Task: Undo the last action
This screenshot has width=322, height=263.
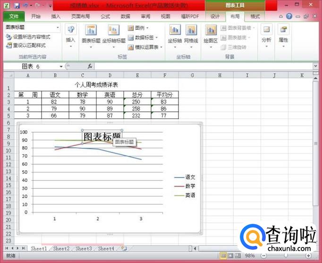Action: tap(25, 6)
